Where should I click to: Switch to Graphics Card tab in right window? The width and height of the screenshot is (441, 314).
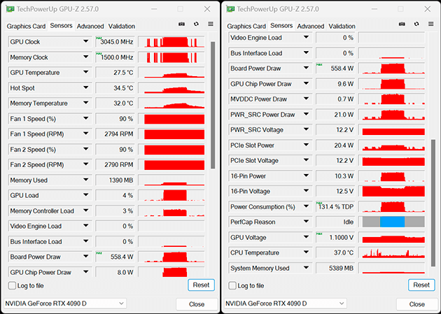[x=246, y=26]
